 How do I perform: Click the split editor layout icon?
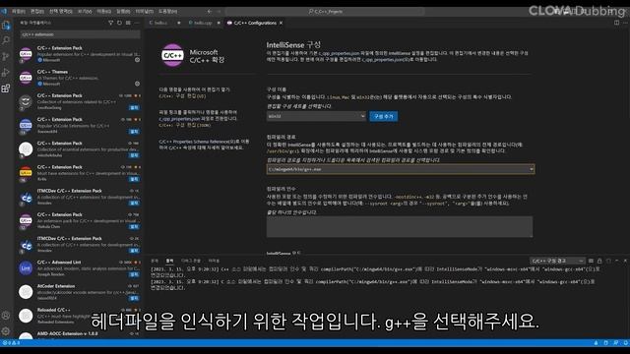pos(616,23)
